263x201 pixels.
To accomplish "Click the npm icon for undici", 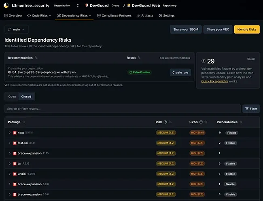I will point(15,174).
